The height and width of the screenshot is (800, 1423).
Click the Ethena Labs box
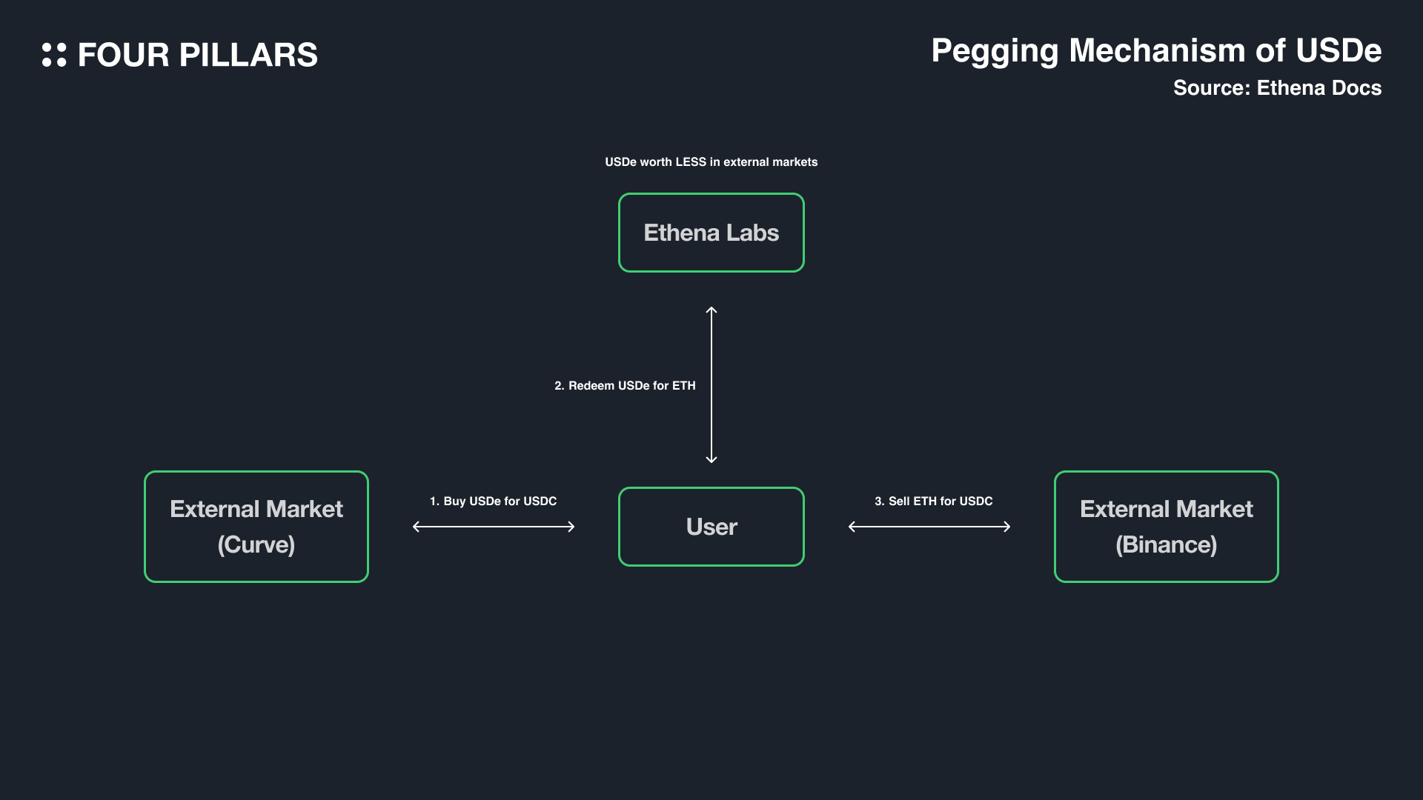click(711, 233)
